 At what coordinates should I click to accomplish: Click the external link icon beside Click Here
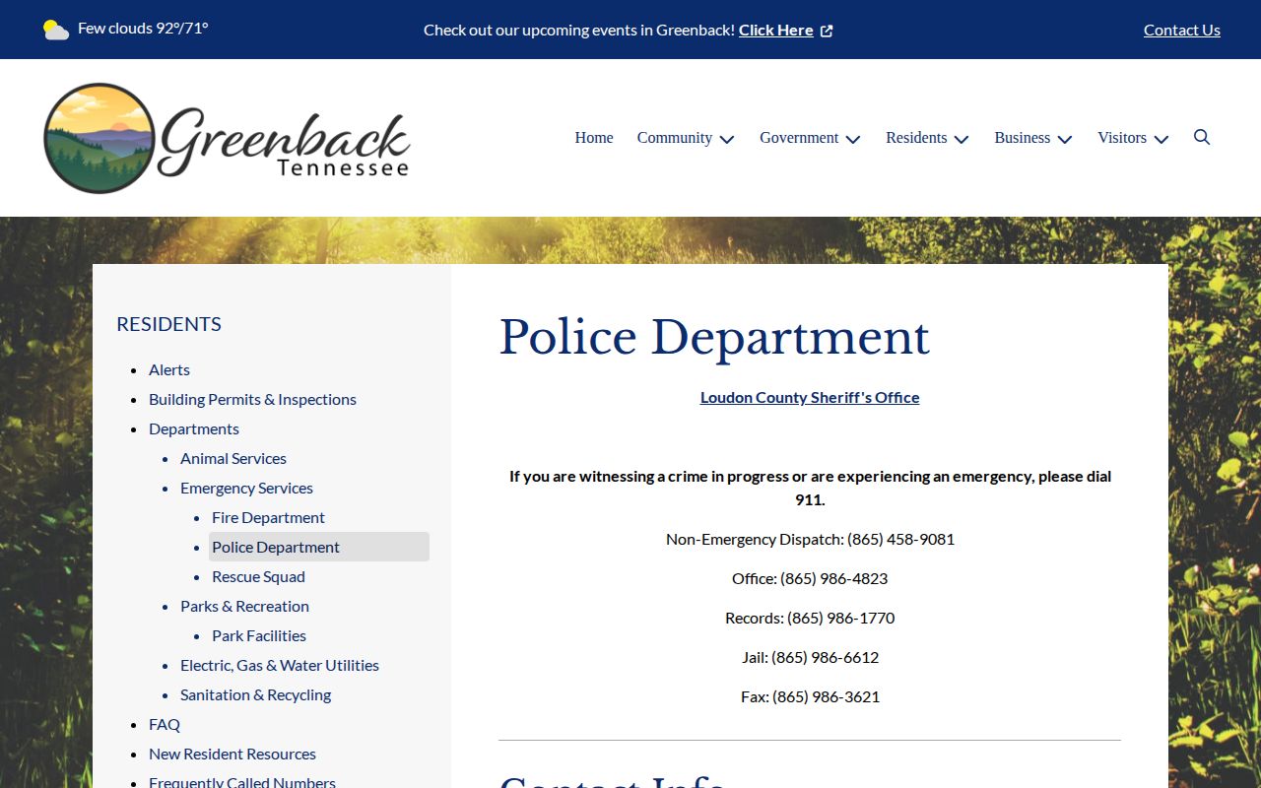pos(827,31)
